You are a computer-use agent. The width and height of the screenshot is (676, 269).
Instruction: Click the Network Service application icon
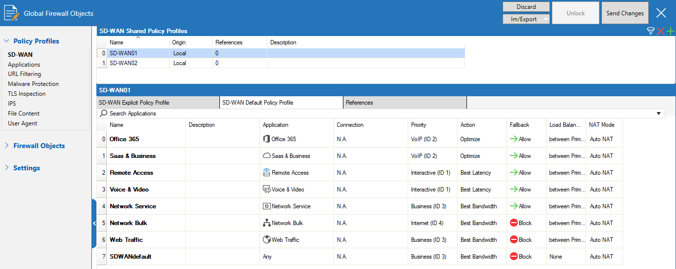tap(267, 206)
